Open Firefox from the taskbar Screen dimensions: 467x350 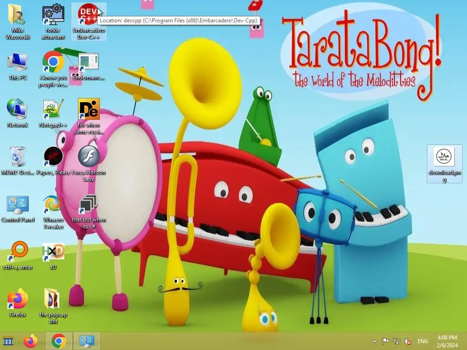[x=31, y=341]
